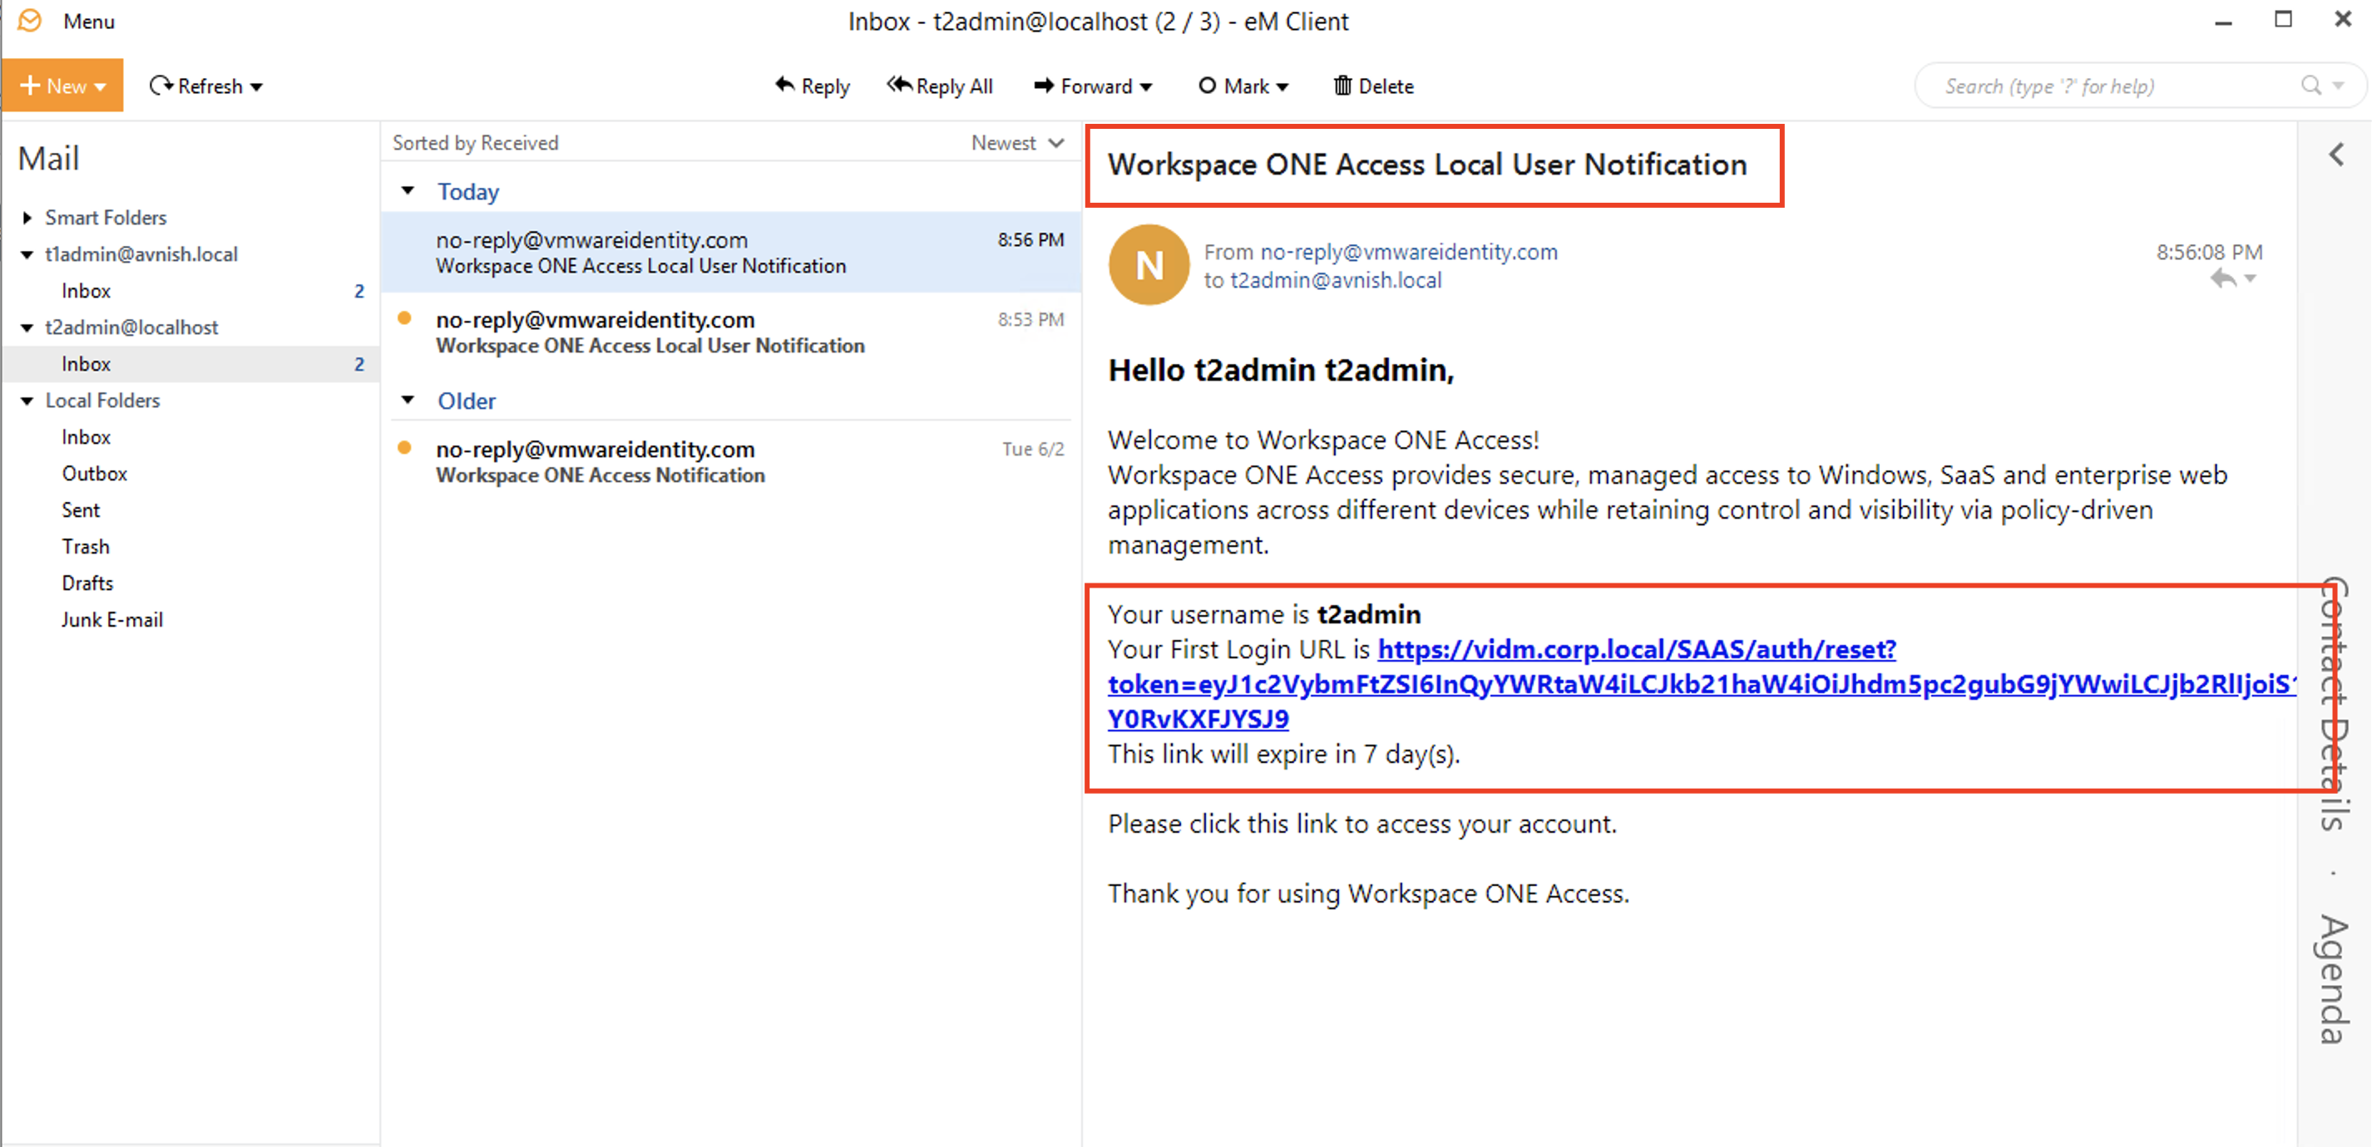The width and height of the screenshot is (2372, 1147).
Task: Click the search magnifier icon
Action: click(x=2310, y=86)
